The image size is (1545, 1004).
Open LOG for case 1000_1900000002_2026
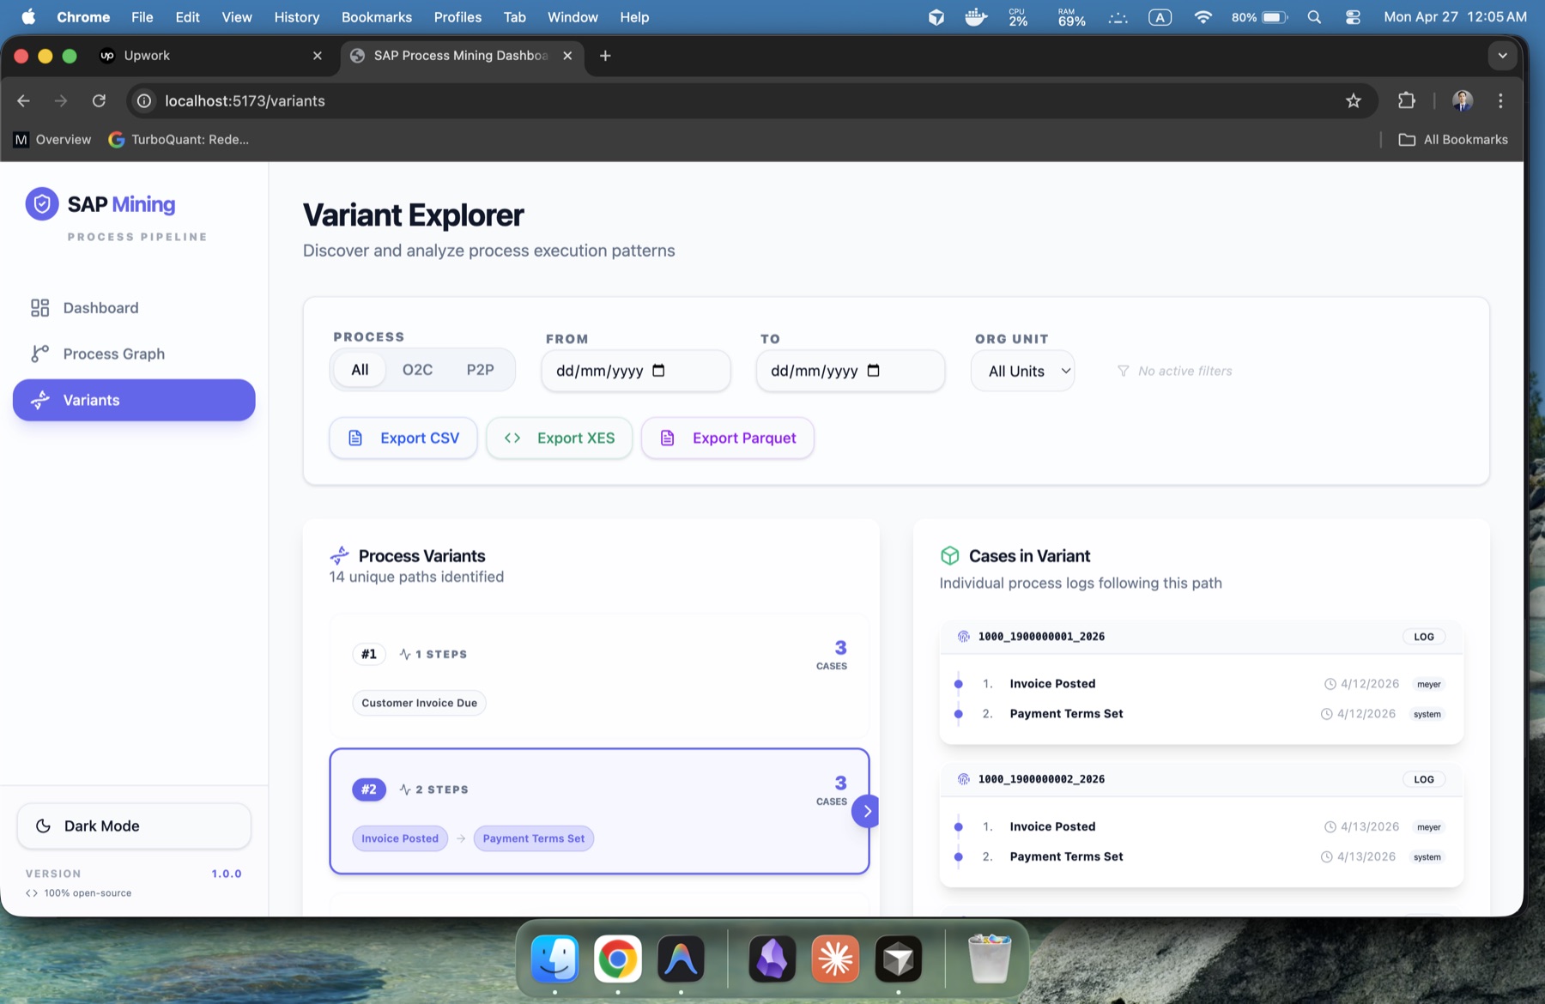tap(1424, 779)
